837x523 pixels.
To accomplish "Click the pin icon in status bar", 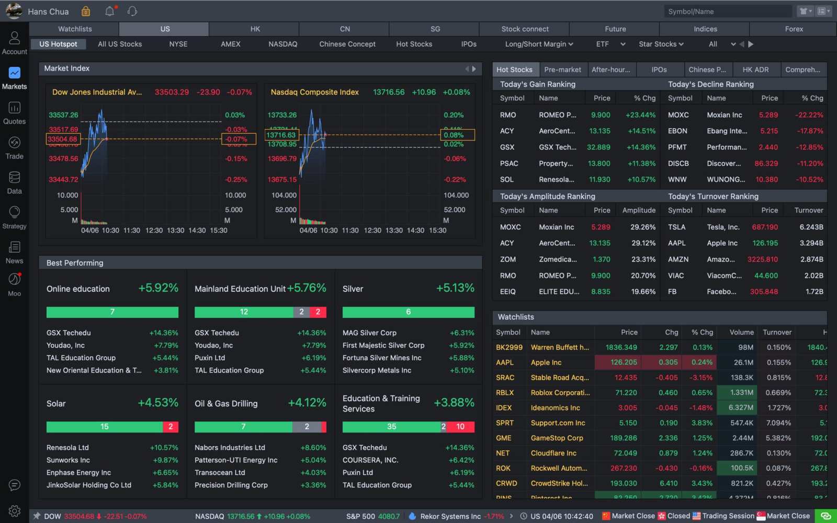I will (37, 516).
